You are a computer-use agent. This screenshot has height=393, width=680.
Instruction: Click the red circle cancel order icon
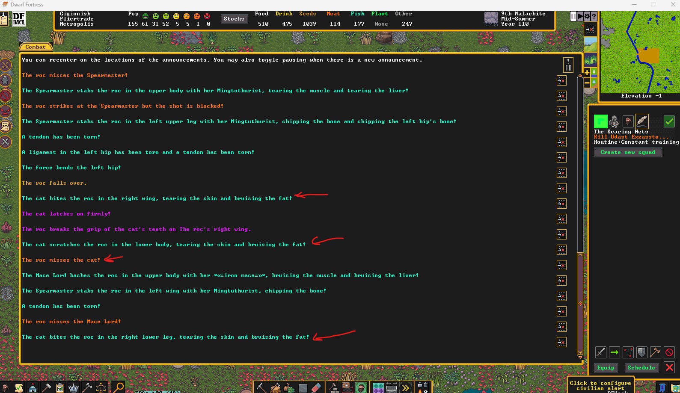point(669,352)
